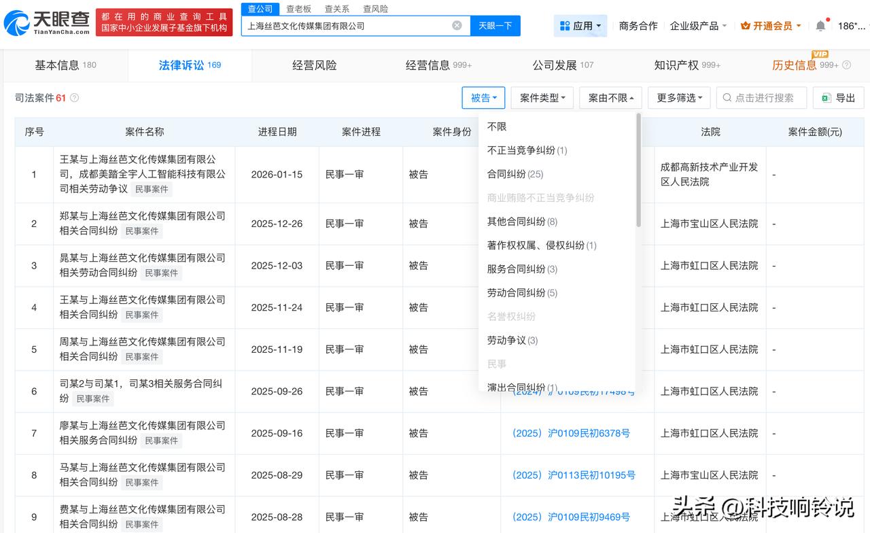The width and height of the screenshot is (870, 533).
Task: Open the 知识产权 tab
Action: click(x=687, y=65)
